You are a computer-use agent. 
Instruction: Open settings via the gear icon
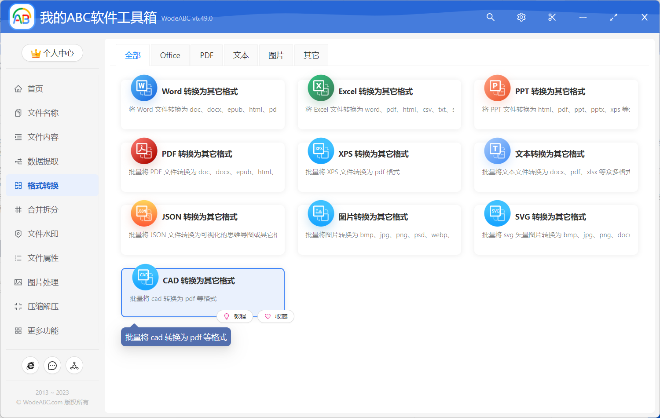[521, 17]
